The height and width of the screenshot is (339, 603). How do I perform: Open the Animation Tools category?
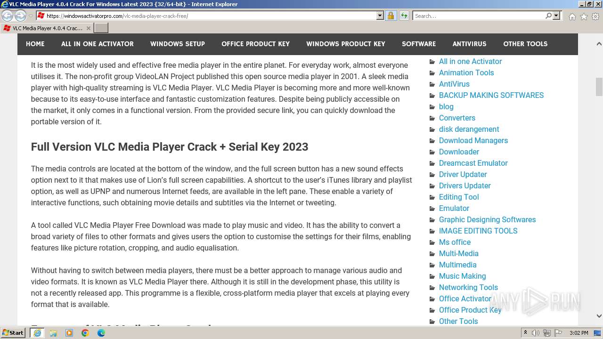pyautogui.click(x=466, y=73)
